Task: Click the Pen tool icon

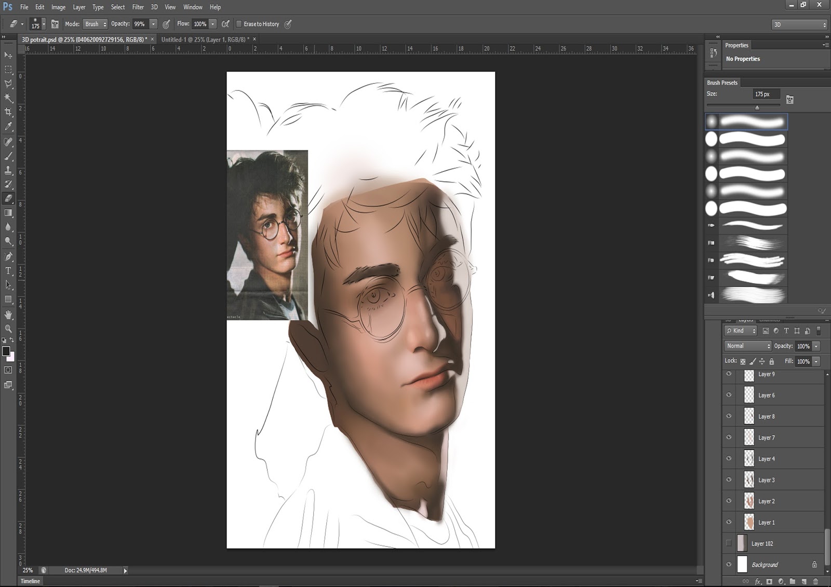Action: (x=8, y=256)
